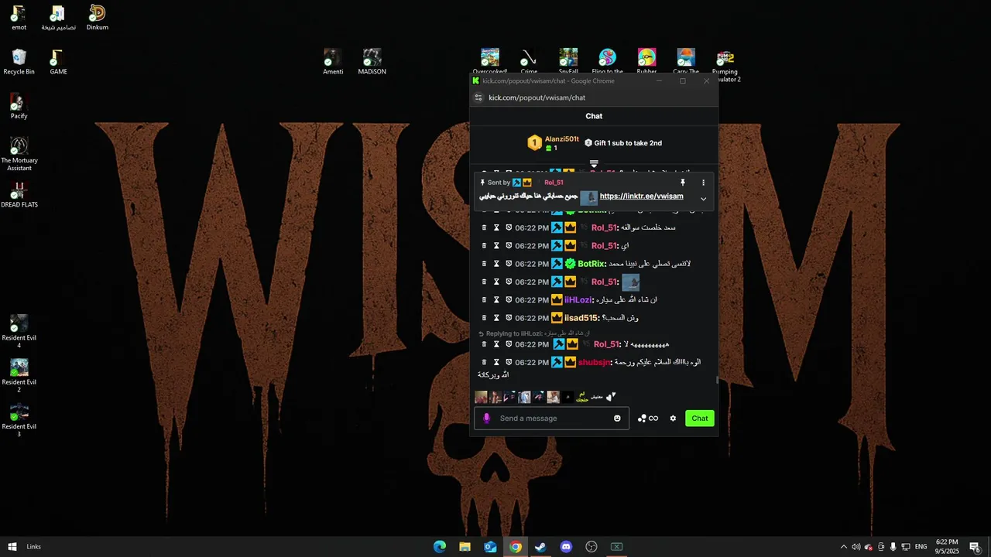This screenshot has height=557, width=991.
Task: Show hidden icons chevron in system tray
Action: click(843, 547)
